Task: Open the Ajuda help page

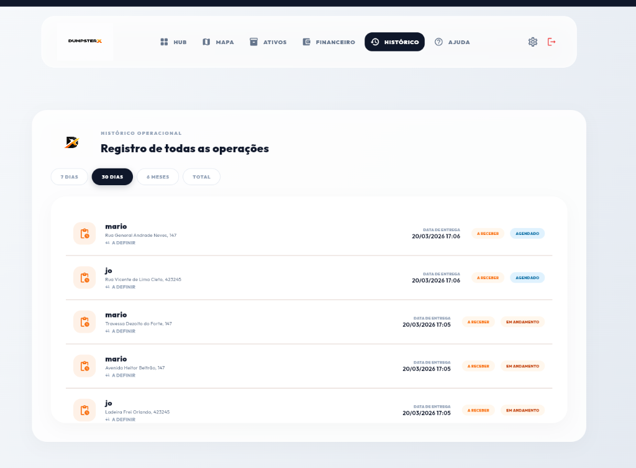Action: point(452,42)
